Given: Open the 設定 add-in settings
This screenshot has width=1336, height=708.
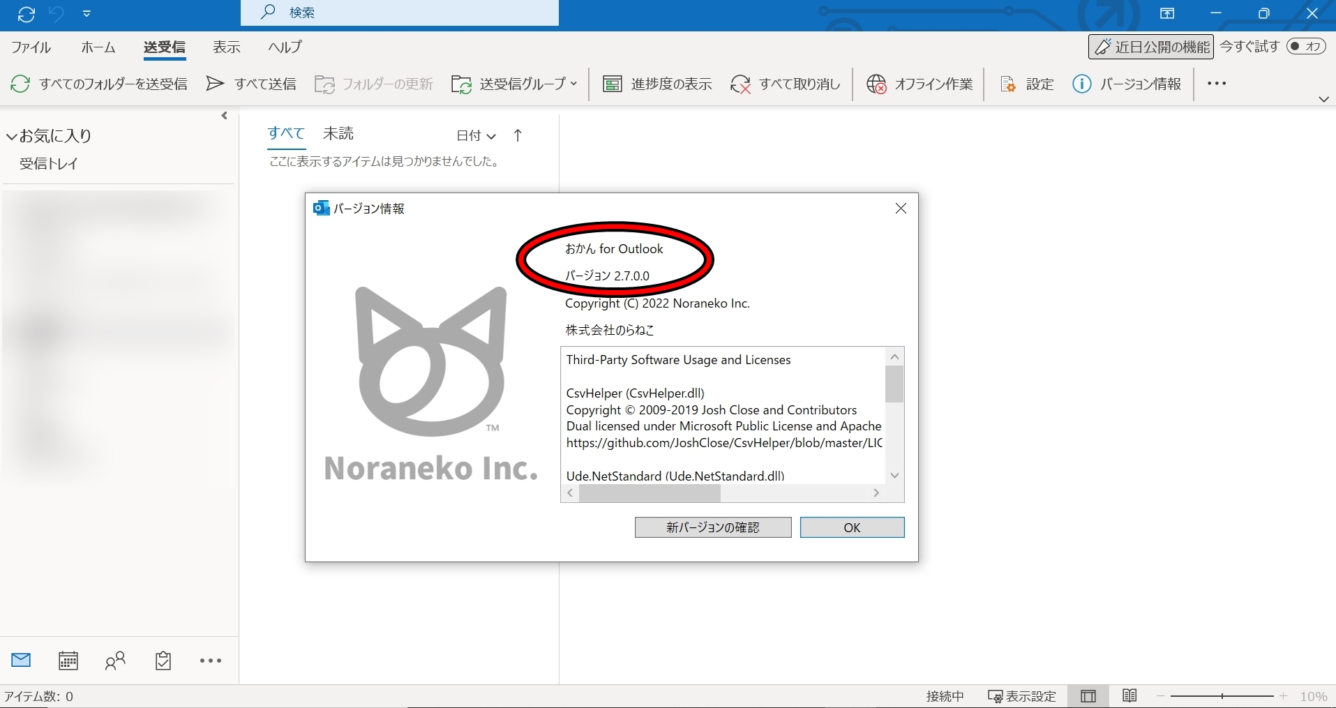Looking at the screenshot, I should [1026, 84].
